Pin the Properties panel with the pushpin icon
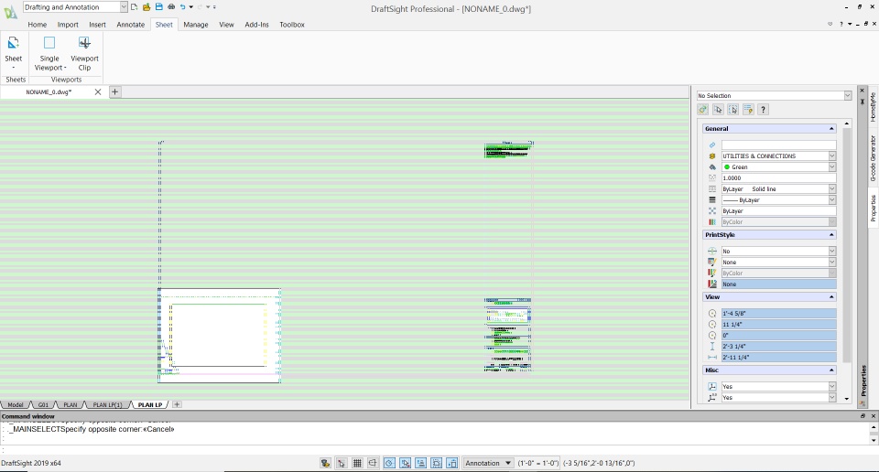 pos(863,102)
